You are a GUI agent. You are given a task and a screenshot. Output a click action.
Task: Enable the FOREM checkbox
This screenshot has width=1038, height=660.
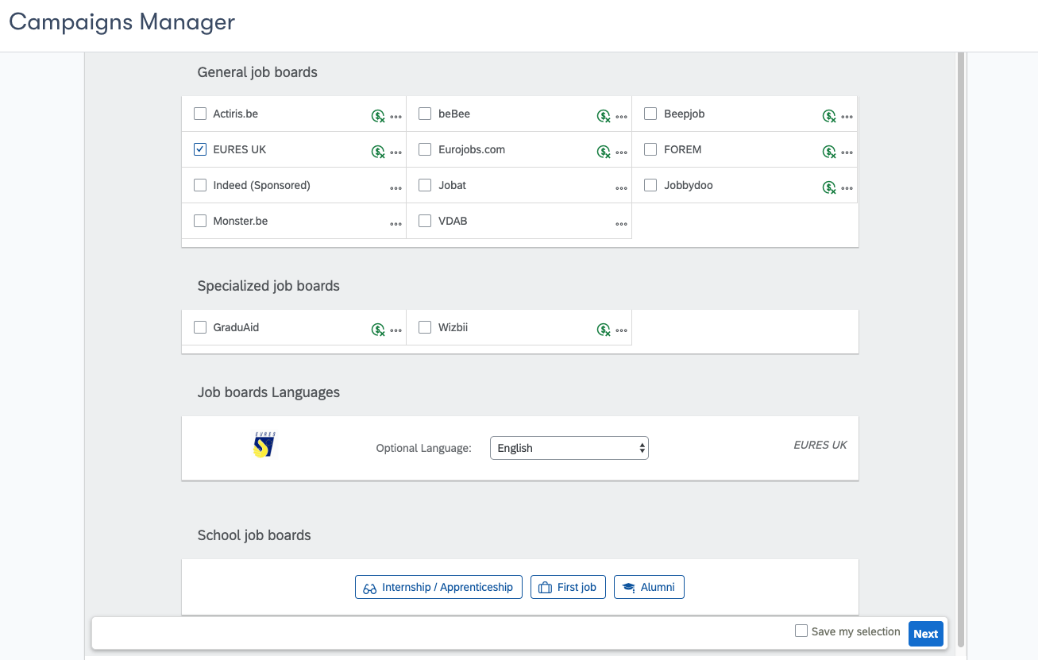pyautogui.click(x=650, y=149)
